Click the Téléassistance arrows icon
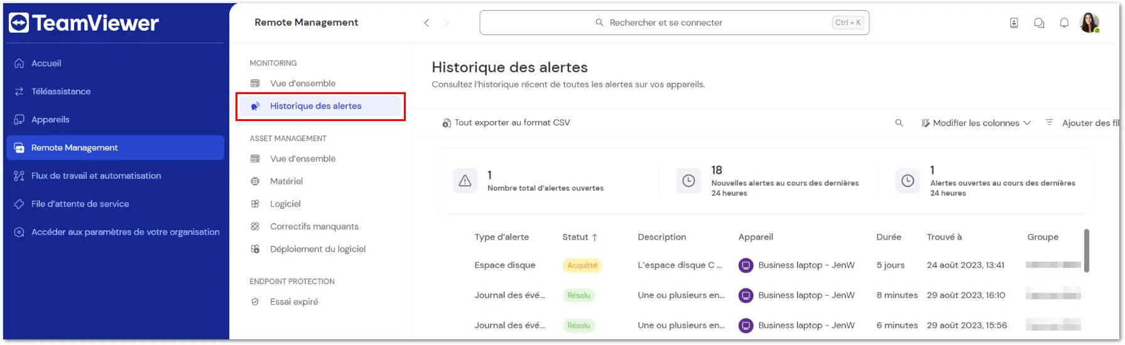The image size is (1125, 345). coord(19,92)
